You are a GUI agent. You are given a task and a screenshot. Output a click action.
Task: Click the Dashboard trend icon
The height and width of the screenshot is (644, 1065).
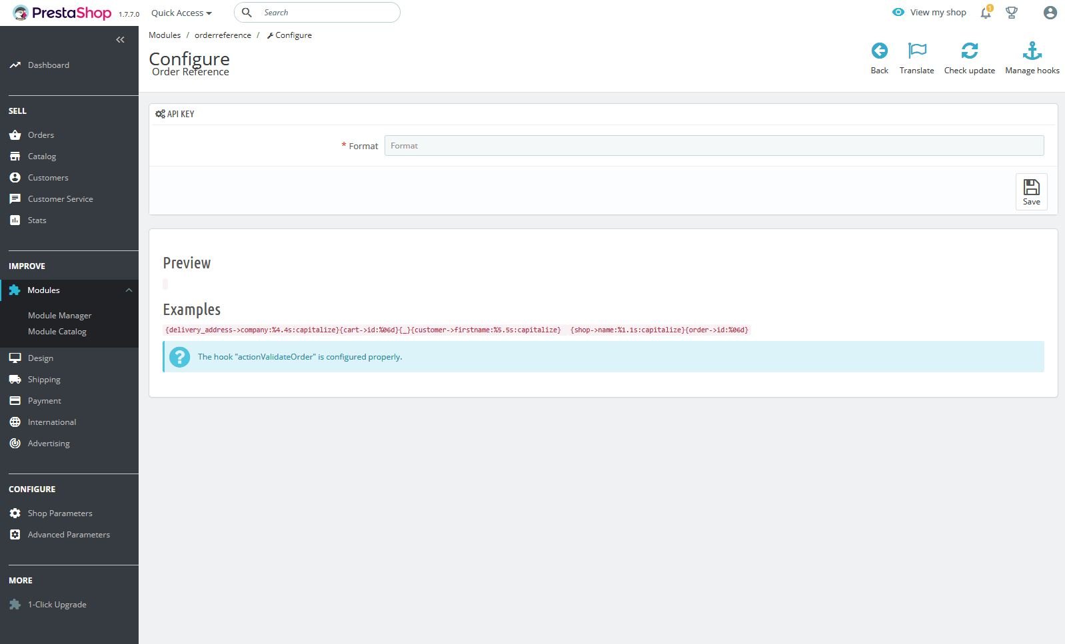pyautogui.click(x=15, y=65)
